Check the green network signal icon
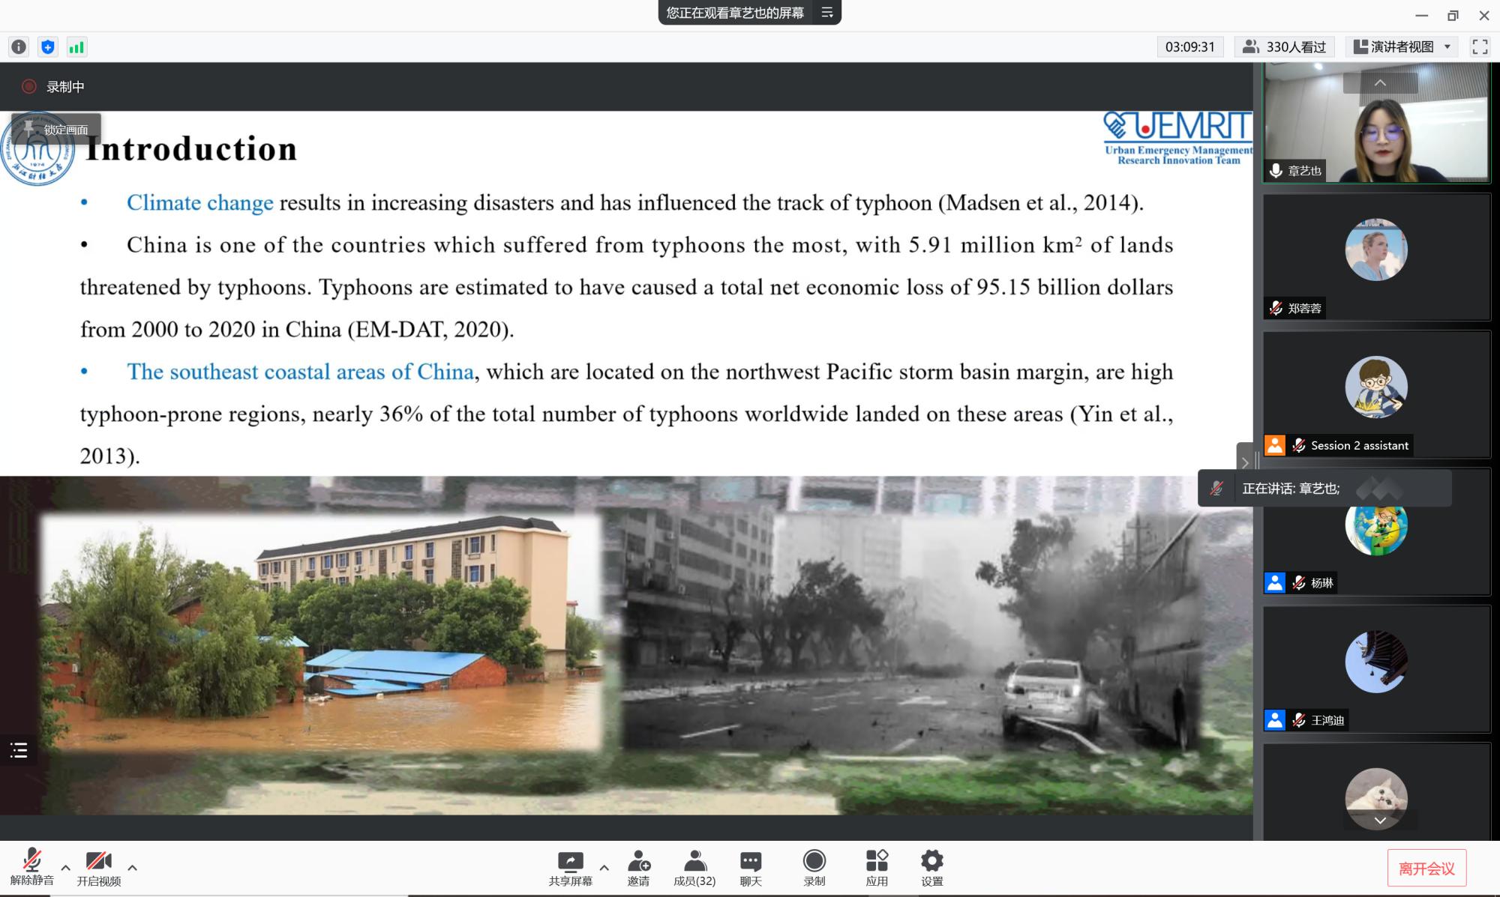Screen dimensions: 1500x897 pyautogui.click(x=76, y=47)
